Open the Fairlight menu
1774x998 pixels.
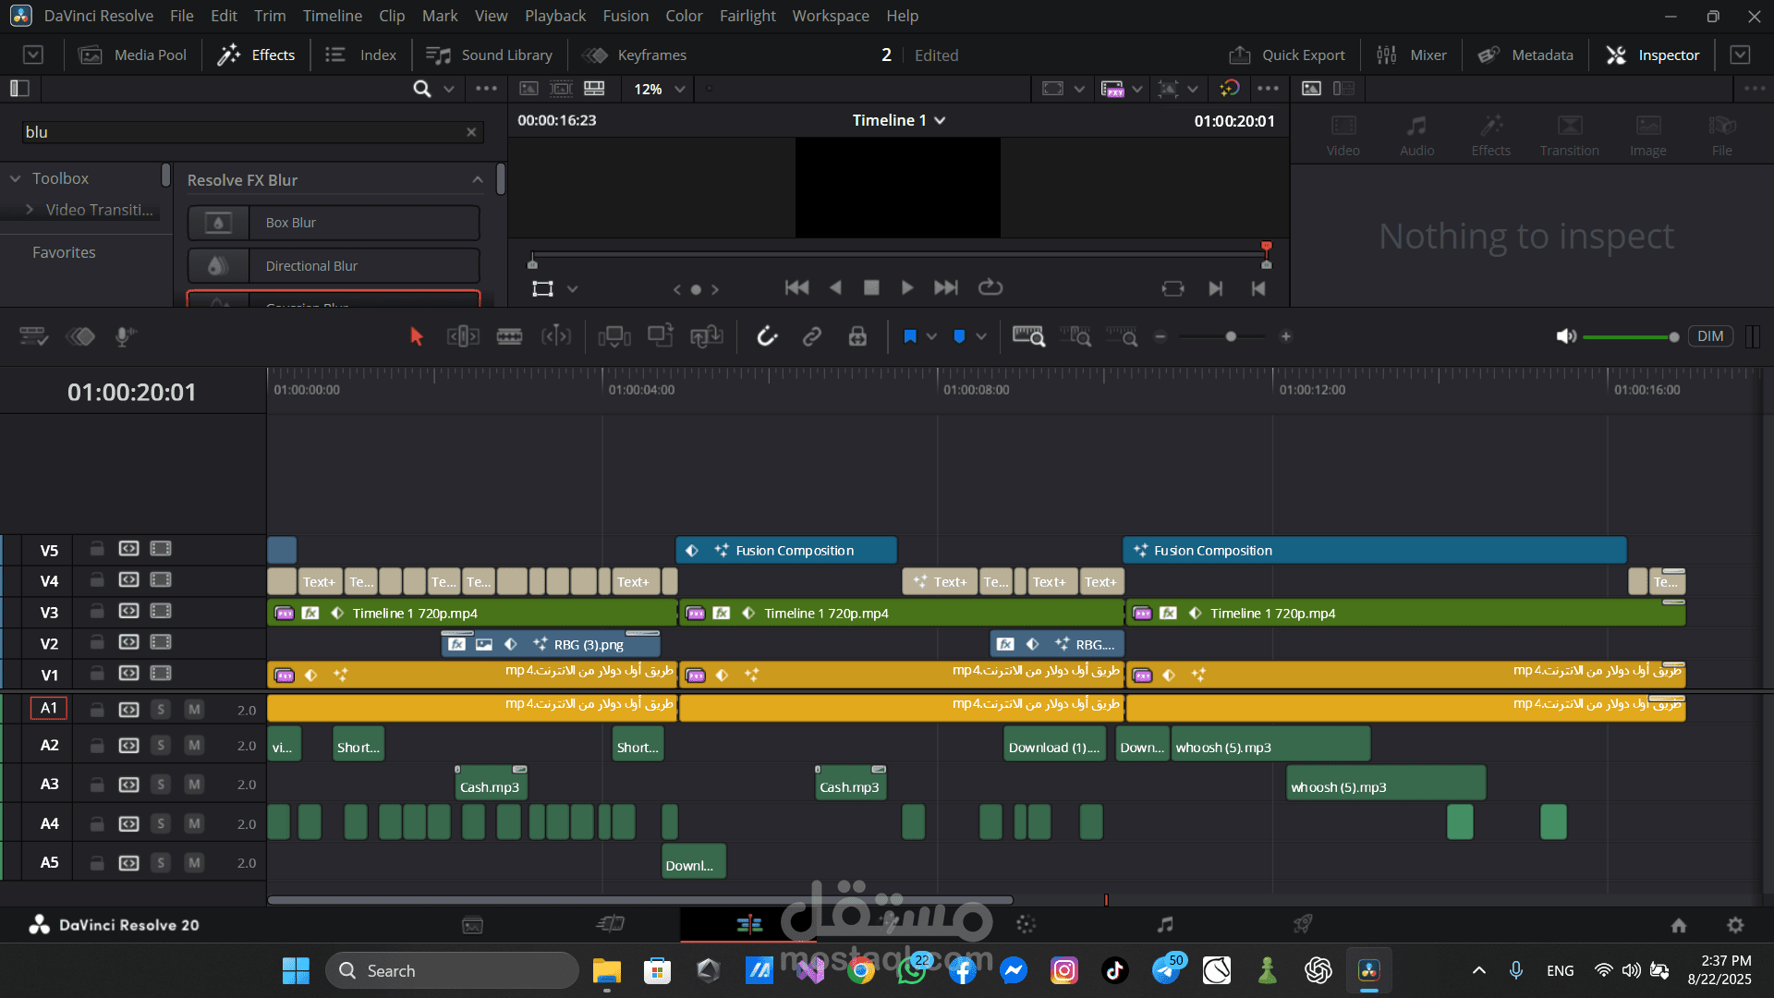(x=747, y=16)
